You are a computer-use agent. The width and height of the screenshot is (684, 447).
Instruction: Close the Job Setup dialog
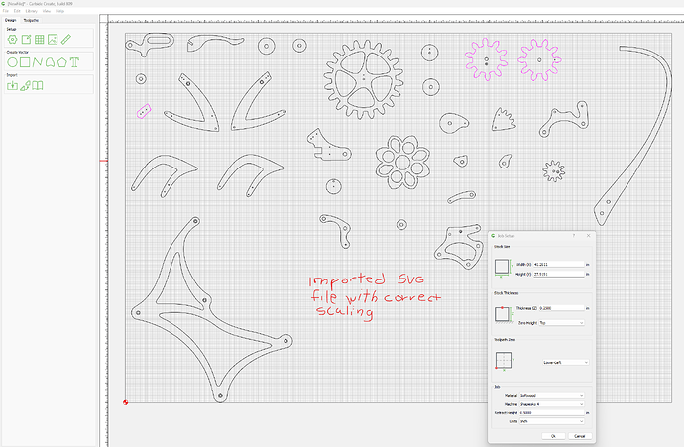588,236
